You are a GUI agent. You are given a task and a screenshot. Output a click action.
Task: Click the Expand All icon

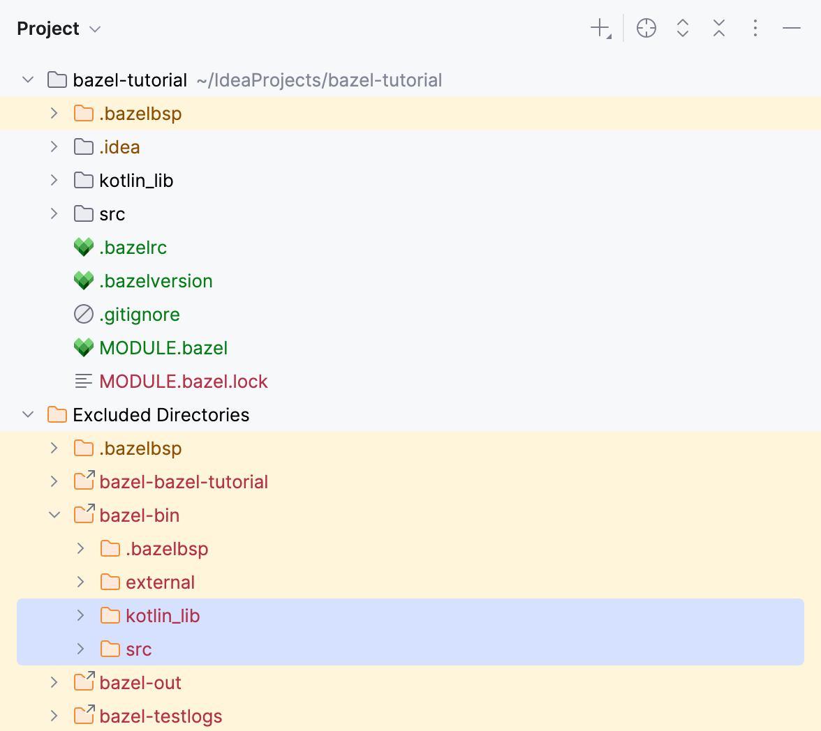point(682,28)
